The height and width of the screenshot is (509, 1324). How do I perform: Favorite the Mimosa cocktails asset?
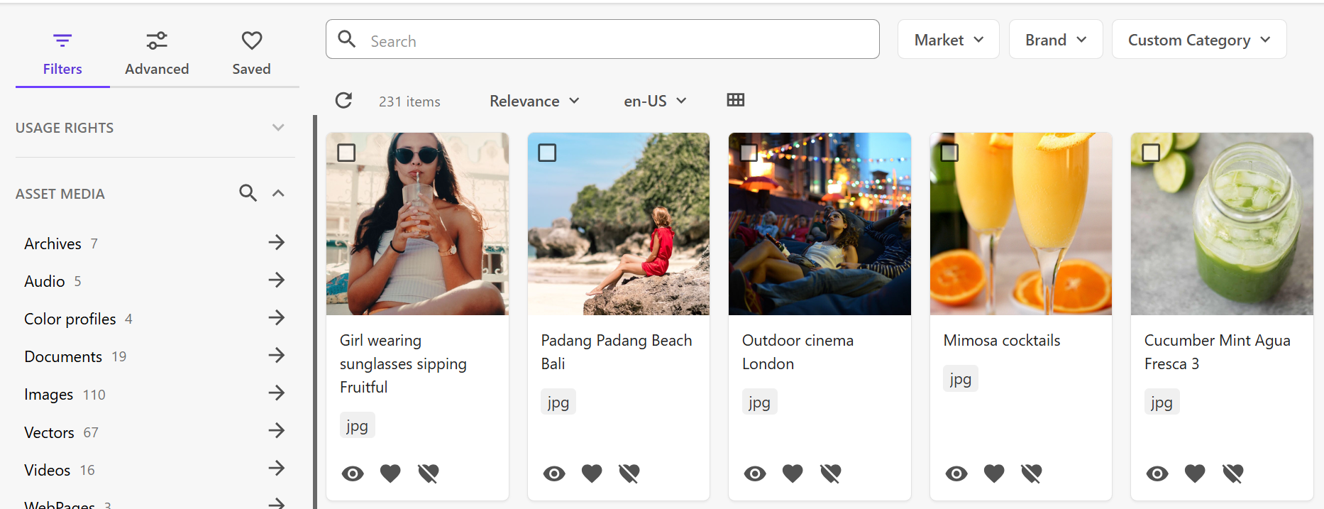(994, 473)
